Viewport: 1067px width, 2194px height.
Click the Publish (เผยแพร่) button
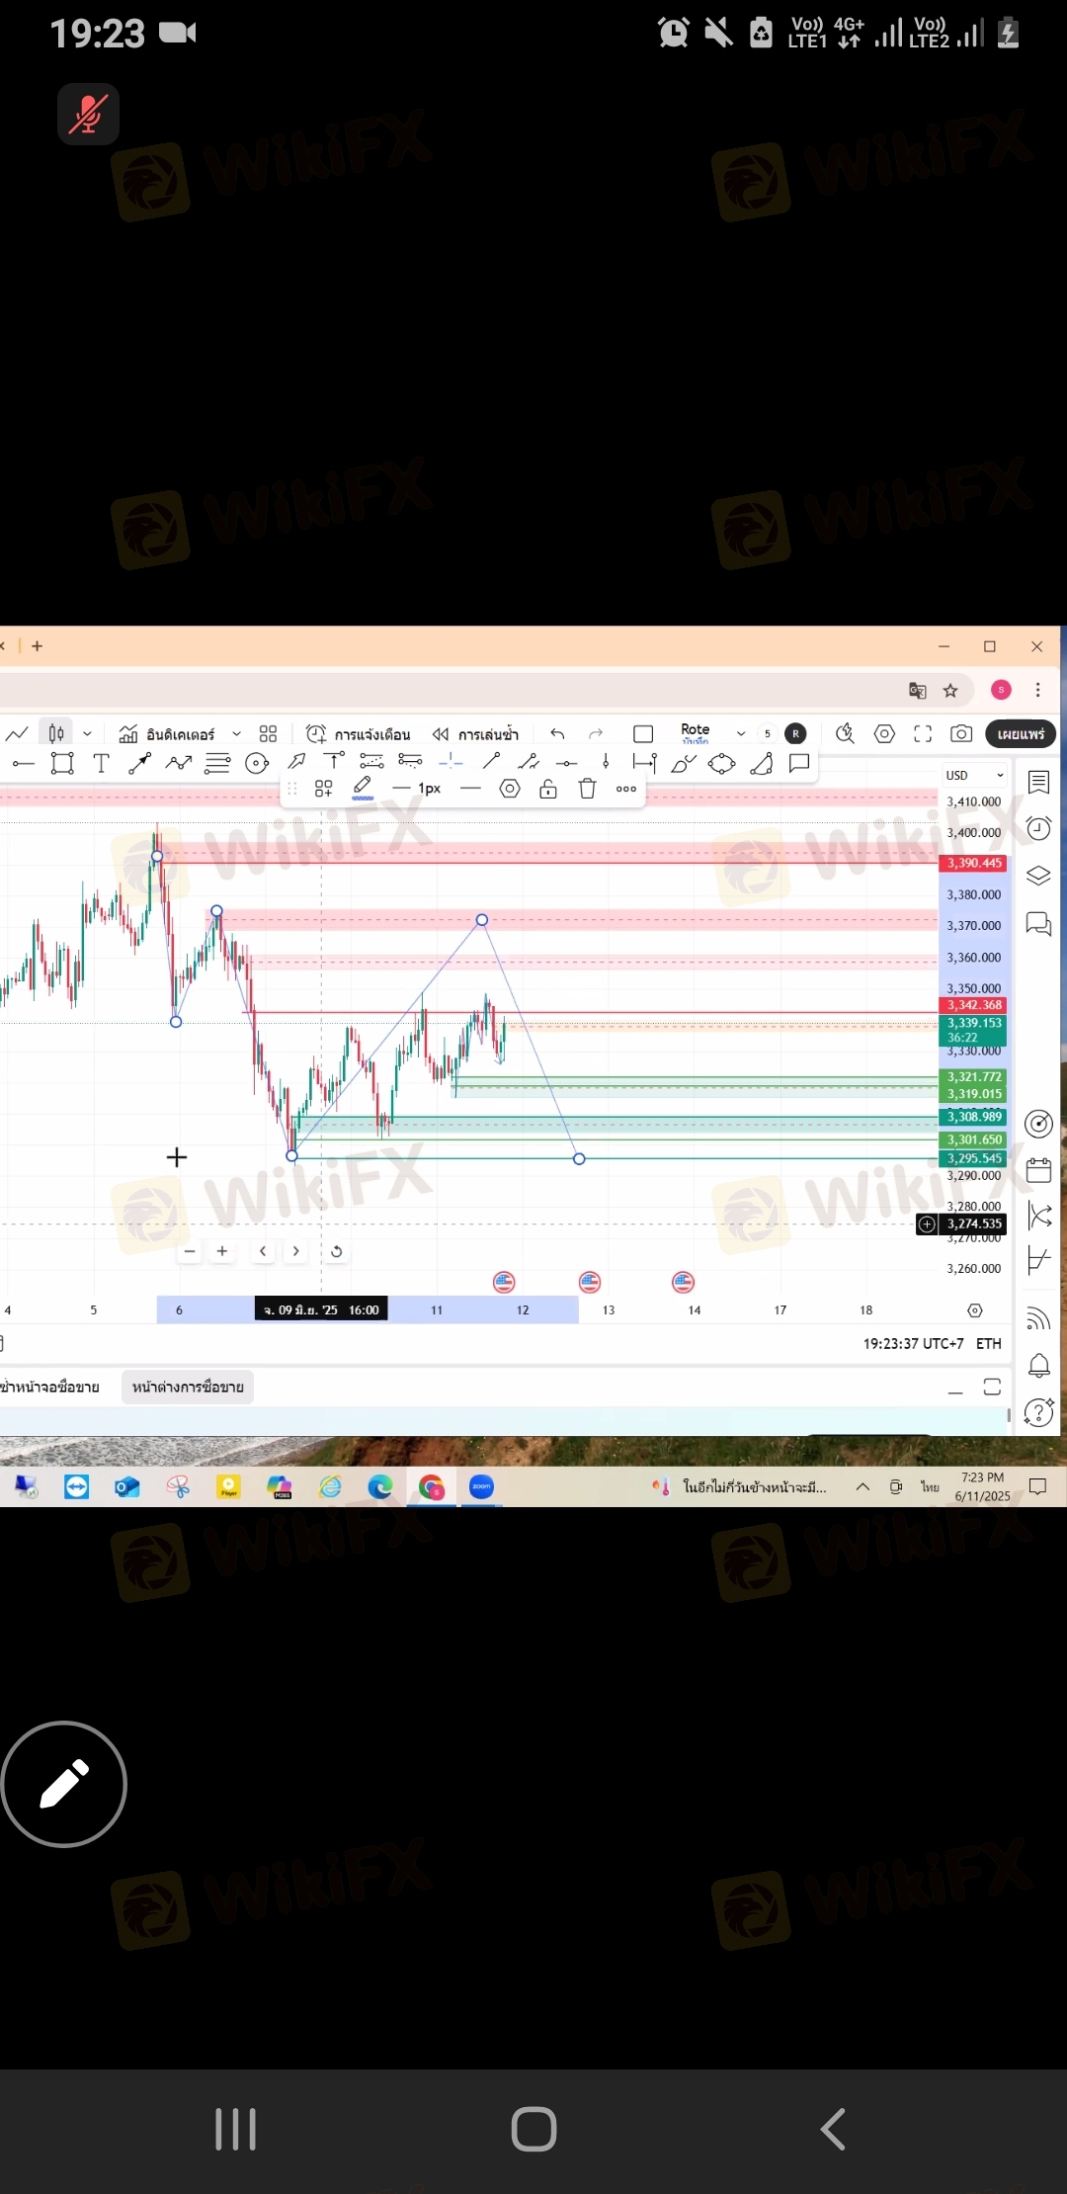[1021, 734]
